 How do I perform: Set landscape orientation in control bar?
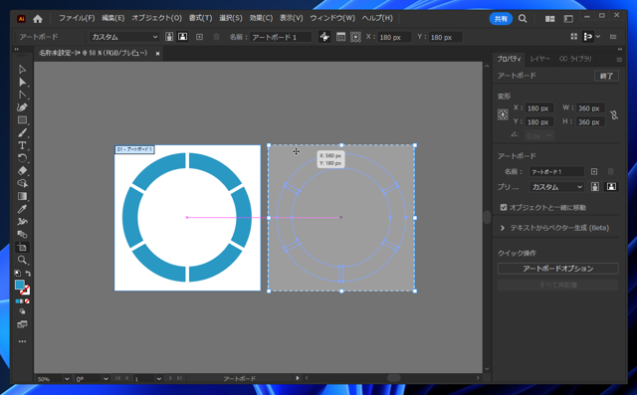point(183,37)
